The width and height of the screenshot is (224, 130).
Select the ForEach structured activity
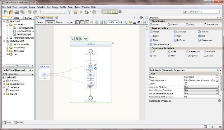(209, 51)
